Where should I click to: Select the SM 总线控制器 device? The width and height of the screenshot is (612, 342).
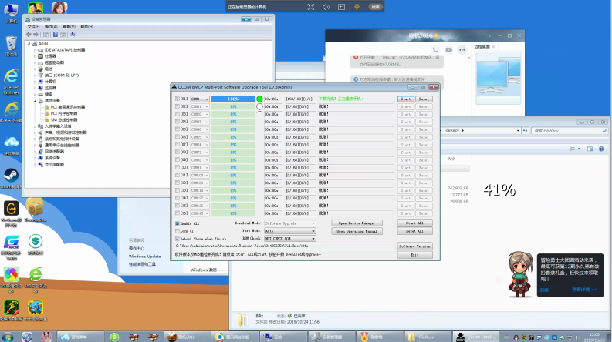click(x=63, y=119)
